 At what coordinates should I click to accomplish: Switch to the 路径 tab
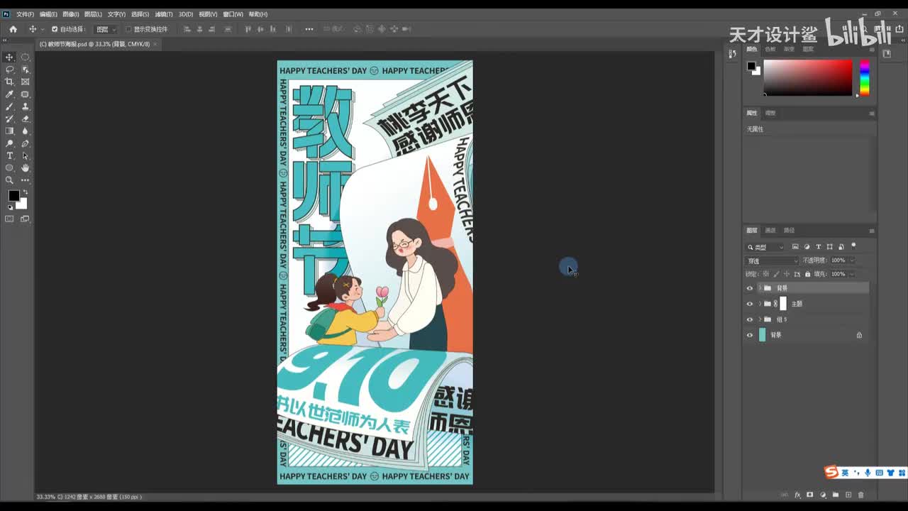click(x=790, y=231)
